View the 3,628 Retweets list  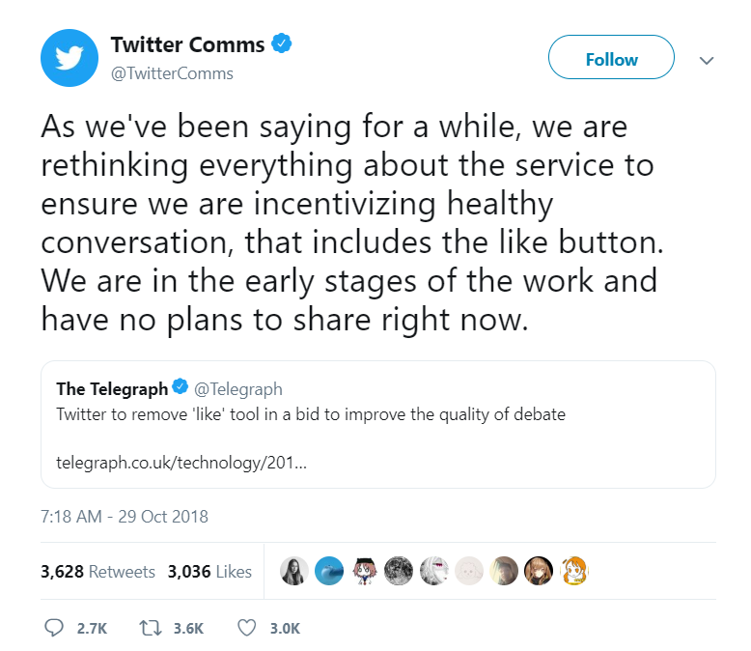(97, 572)
